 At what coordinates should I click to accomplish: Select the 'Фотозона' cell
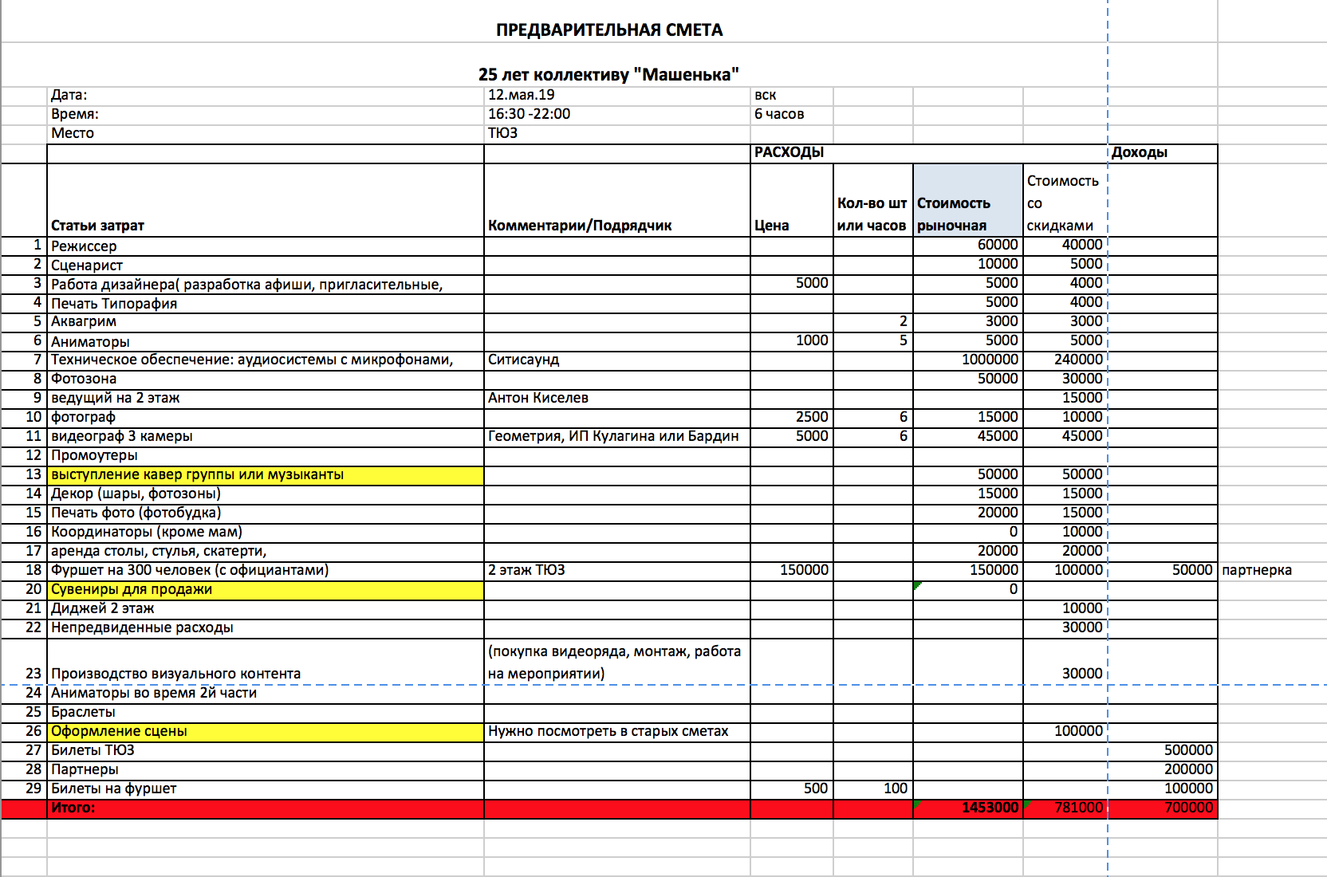click(266, 380)
